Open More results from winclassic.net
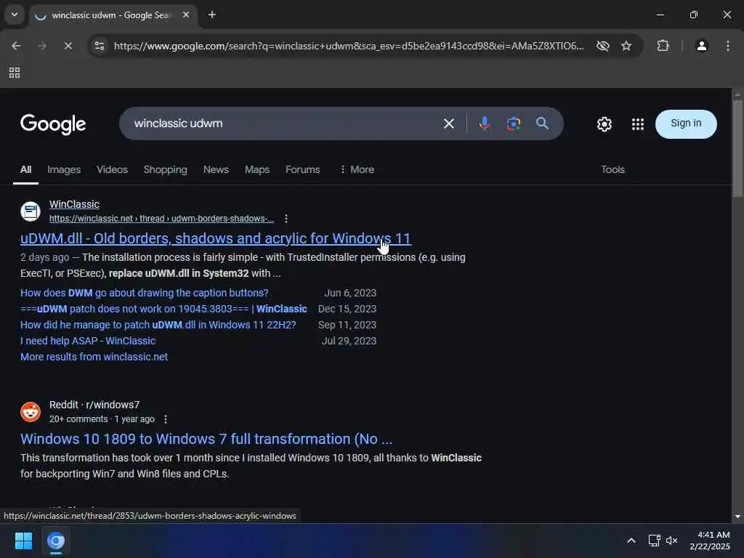This screenshot has height=558, width=744. (94, 357)
